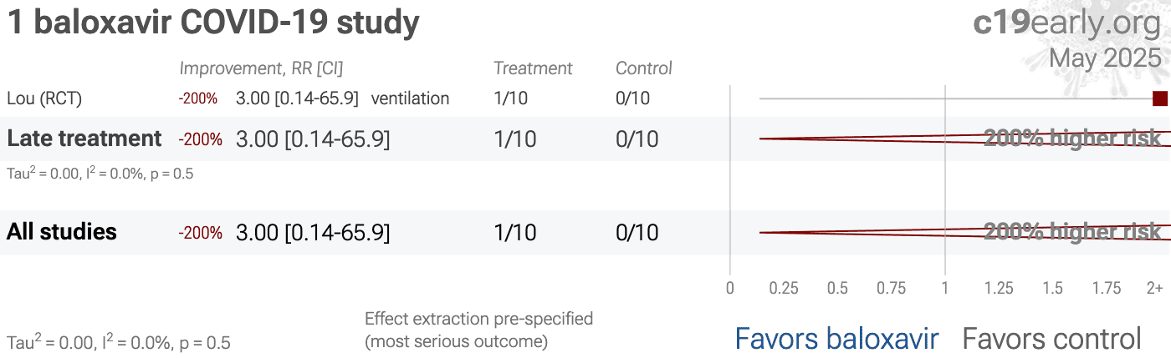The image size is (1171, 358).
Task: Click the '1 baloxavir COVID-19 study' title
Action: pos(213,23)
